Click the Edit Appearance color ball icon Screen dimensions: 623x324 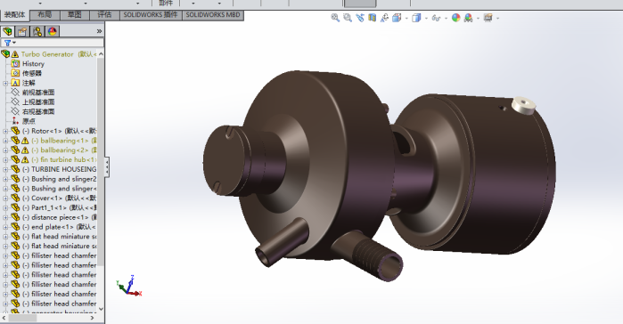[x=455, y=18]
